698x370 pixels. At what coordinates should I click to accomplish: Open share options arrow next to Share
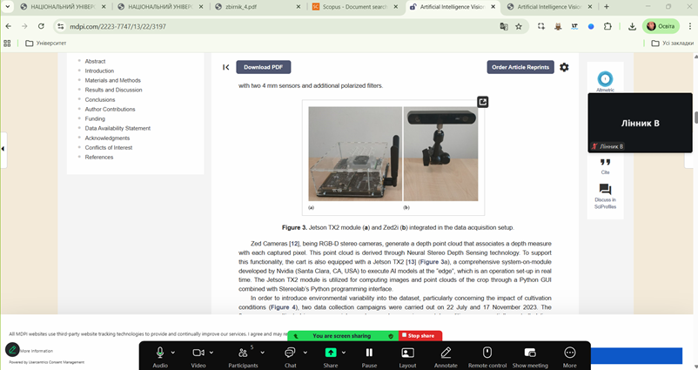pos(344,353)
